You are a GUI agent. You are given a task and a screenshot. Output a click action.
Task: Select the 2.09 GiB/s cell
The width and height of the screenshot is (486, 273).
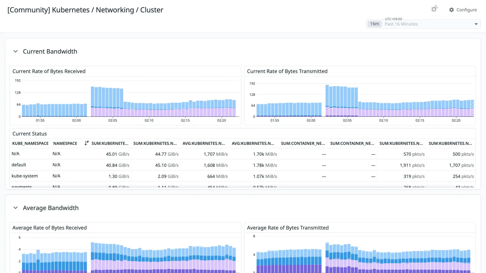[x=168, y=176]
